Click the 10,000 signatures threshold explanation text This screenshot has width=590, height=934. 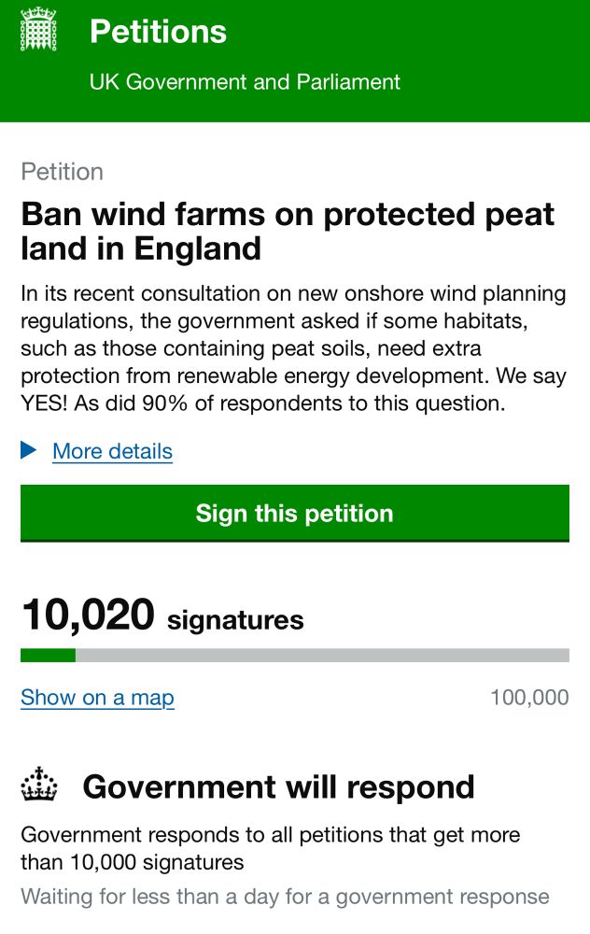coord(271,848)
